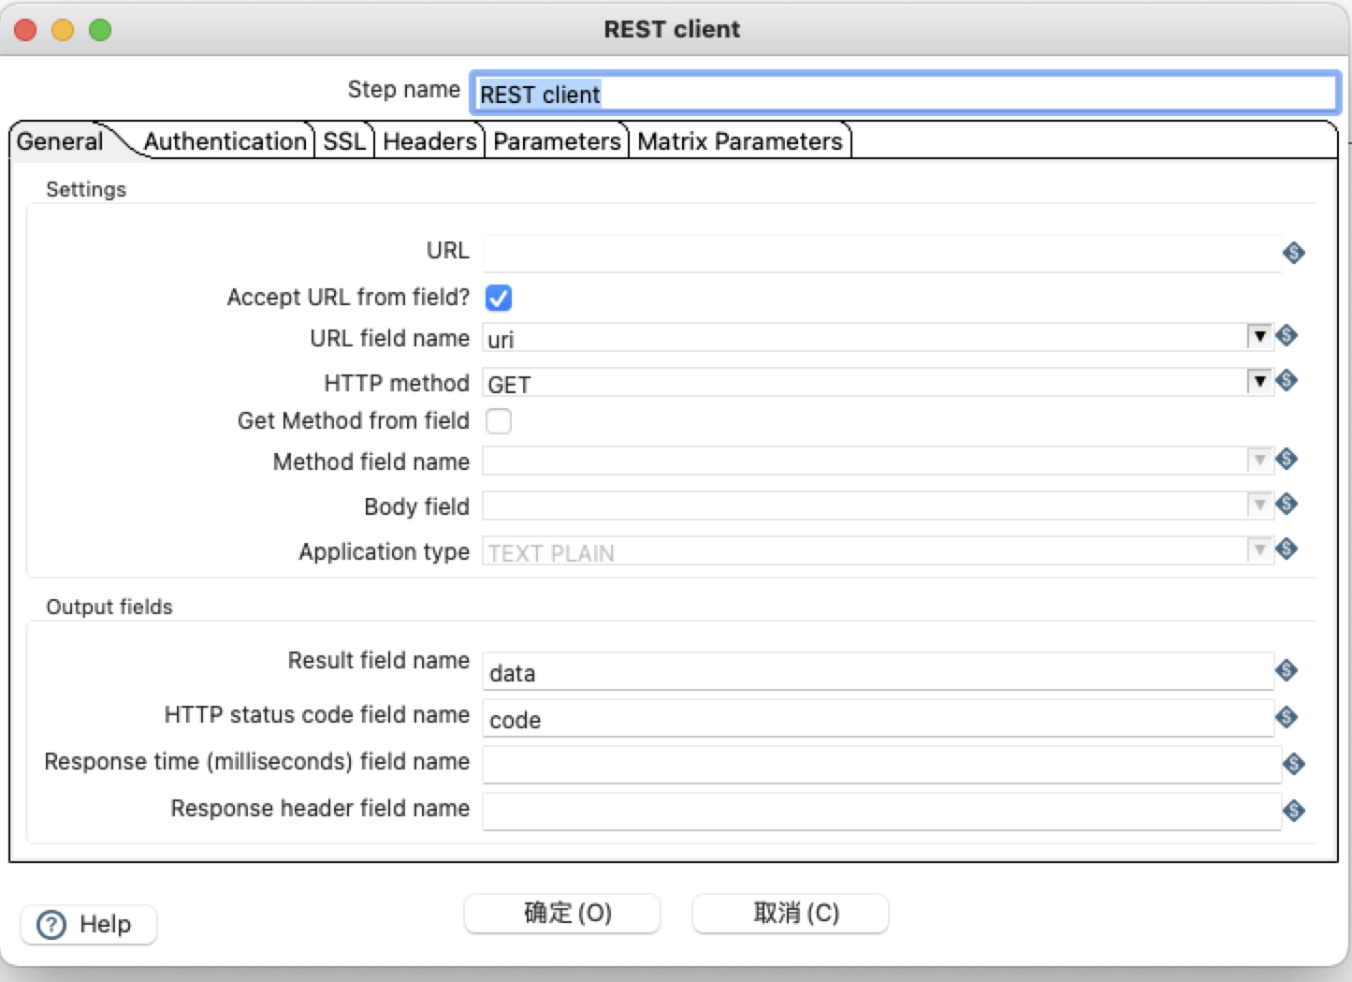Open the Application type dropdown
The width and height of the screenshot is (1352, 982).
[x=1260, y=550]
